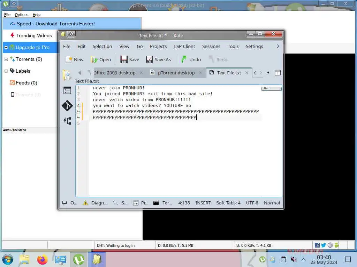Click line 1 text "never join PRONHUB!"
The width and height of the screenshot is (357, 267).
point(119,88)
